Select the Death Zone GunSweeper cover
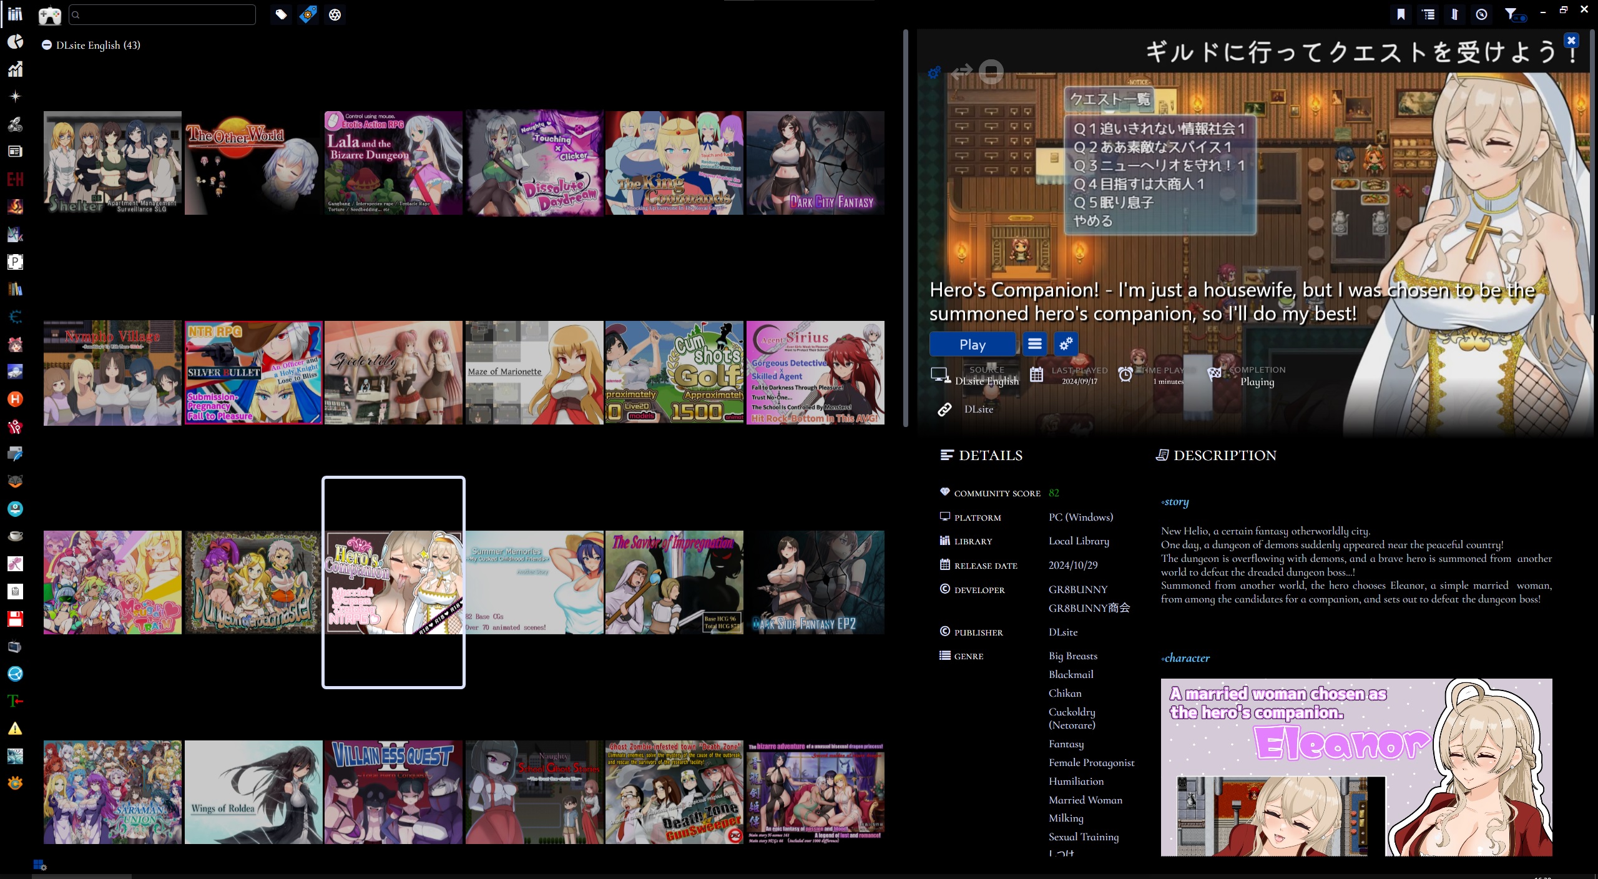 tap(674, 792)
